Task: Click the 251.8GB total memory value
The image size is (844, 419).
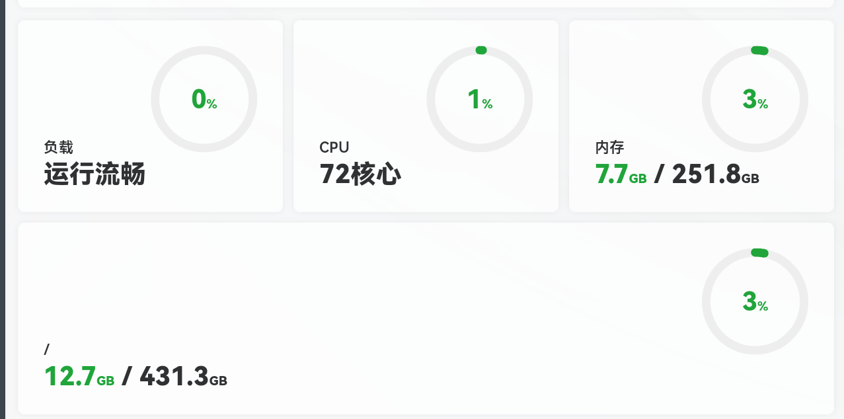Action: click(x=714, y=176)
